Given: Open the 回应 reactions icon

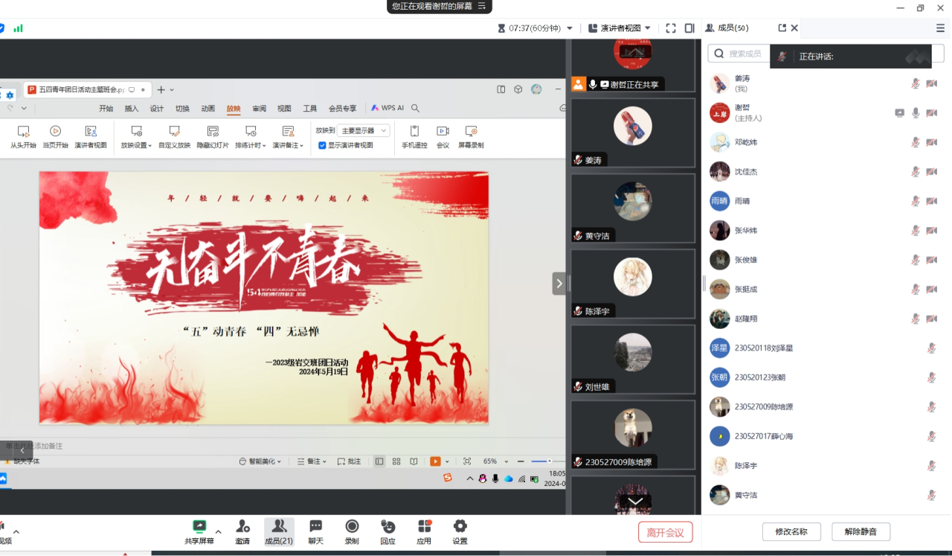Looking at the screenshot, I should pyautogui.click(x=387, y=531).
